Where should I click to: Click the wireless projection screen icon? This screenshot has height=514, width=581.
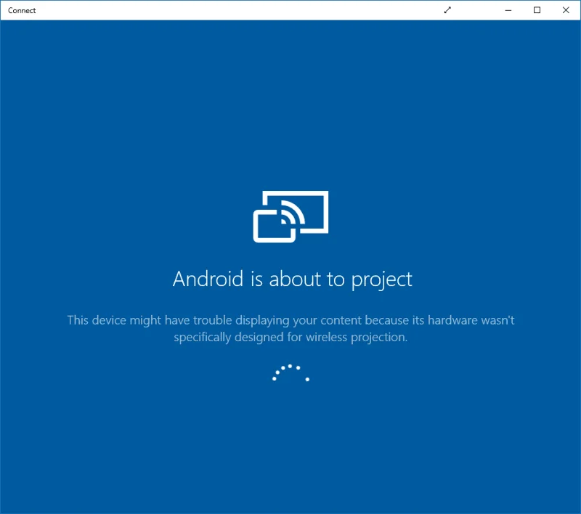[291, 216]
